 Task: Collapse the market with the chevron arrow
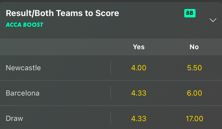[213, 20]
